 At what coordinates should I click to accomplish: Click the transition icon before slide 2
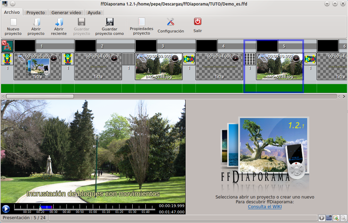68,59
